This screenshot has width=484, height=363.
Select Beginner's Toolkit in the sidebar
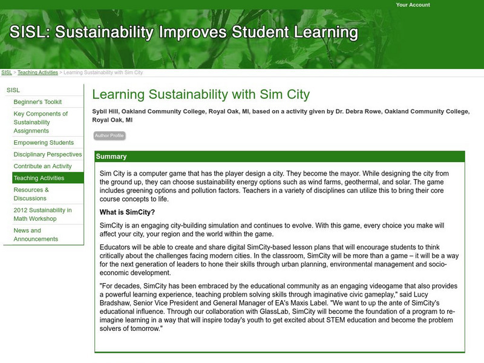37,100
